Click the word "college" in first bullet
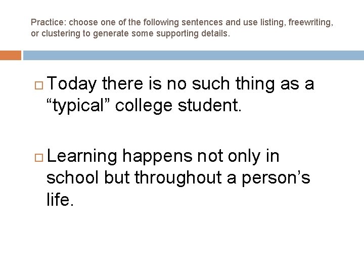This screenshot has height=273, width=364. tap(144, 106)
